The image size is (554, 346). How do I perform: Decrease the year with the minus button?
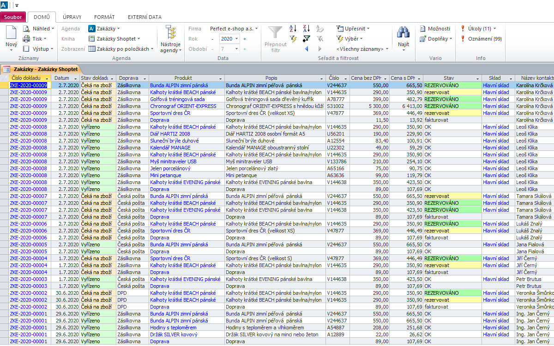pyautogui.click(x=212, y=39)
